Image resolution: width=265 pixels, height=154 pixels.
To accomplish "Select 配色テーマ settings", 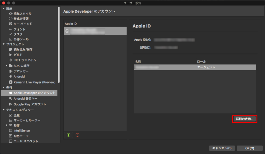I will [x=21, y=136].
